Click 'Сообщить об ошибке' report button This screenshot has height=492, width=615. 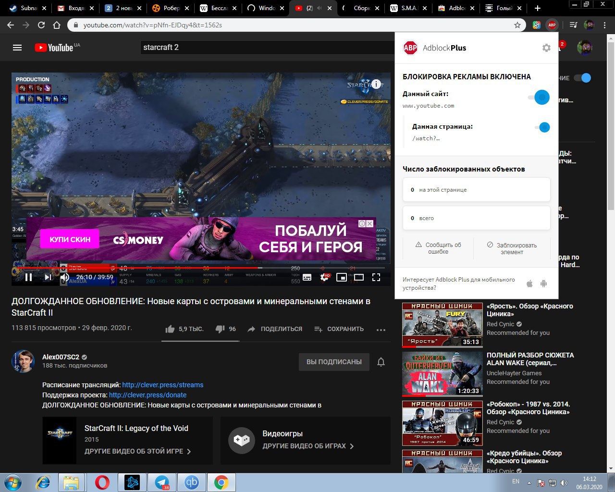438,248
